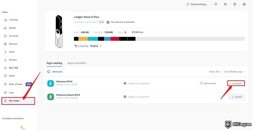Image resolution: width=253 pixels, height=130 pixels.
Task: Click the Buy / Sell dollar icon
Action: pyautogui.click(x=5, y=68)
